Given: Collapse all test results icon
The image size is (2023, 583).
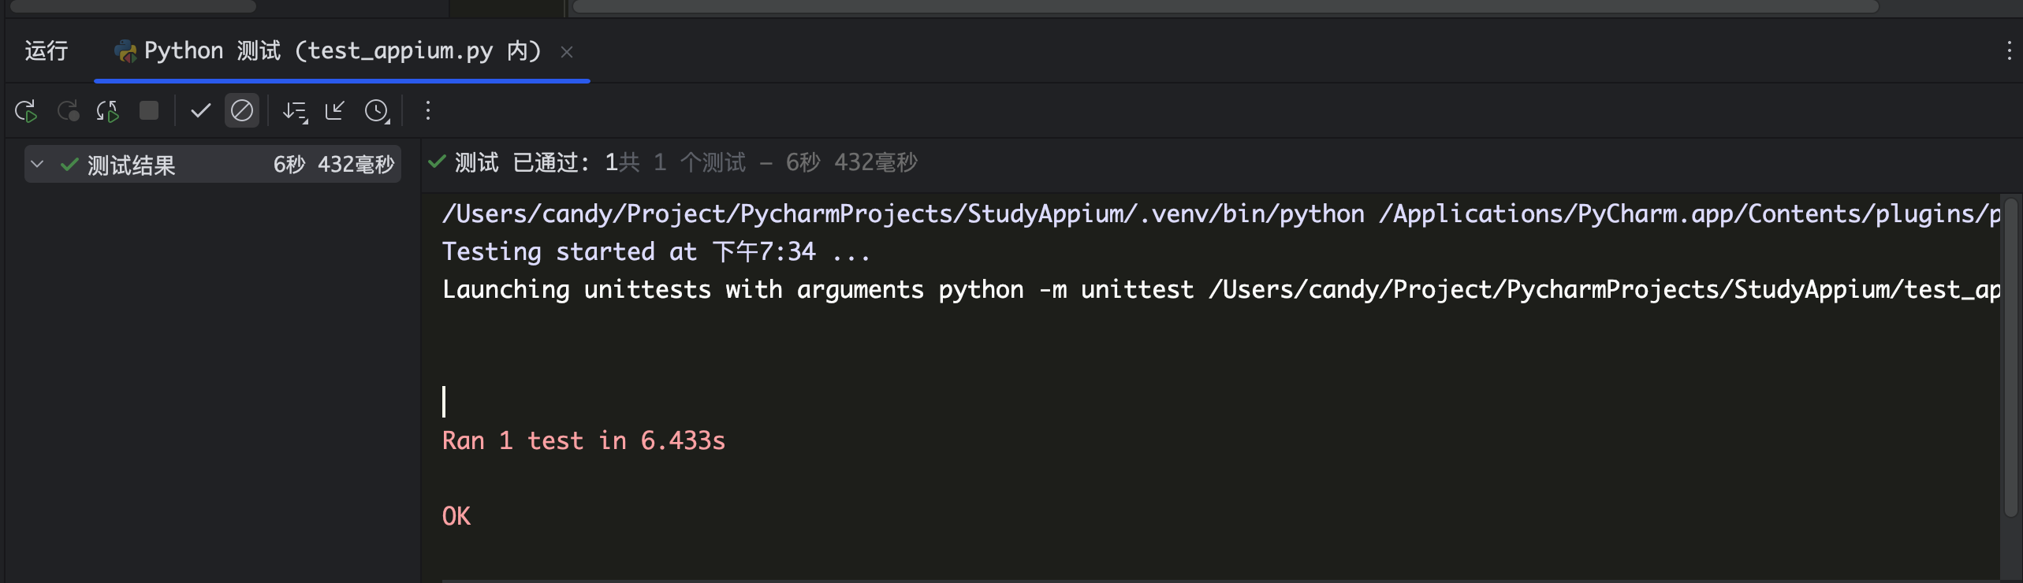Looking at the screenshot, I should point(335,111).
